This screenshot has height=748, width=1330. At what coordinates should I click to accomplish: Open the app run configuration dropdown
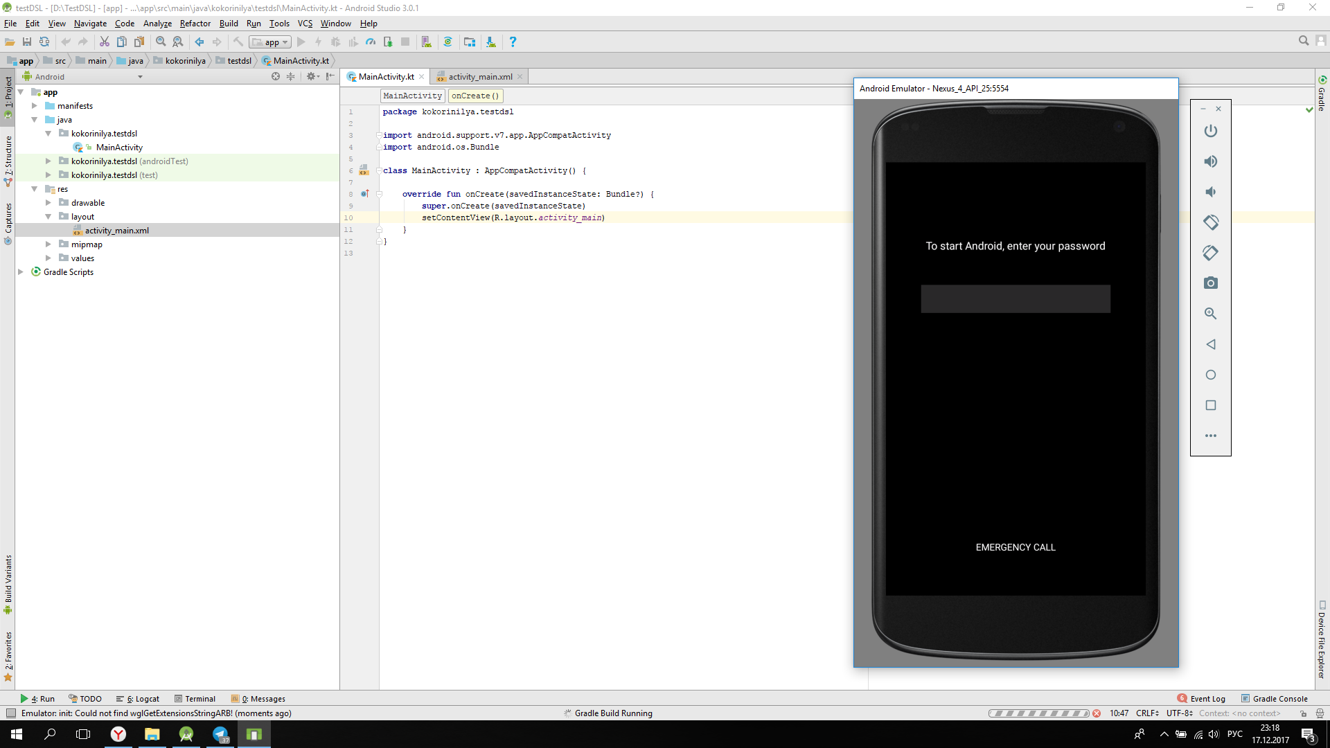(271, 42)
